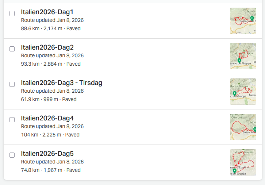Open the Italien2026-Dag2 route link

(x=47, y=47)
